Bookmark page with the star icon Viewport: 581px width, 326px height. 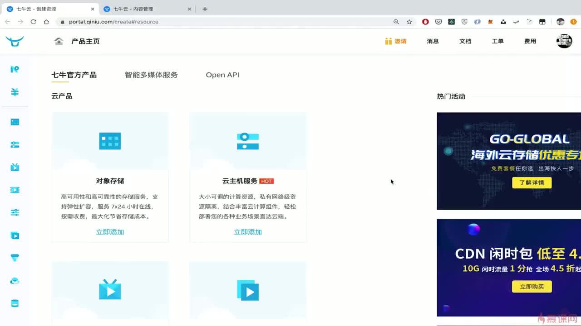click(409, 22)
